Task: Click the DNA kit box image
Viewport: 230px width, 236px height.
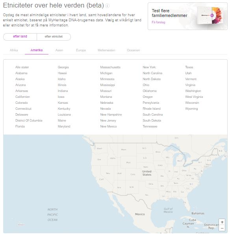Action: point(211,15)
